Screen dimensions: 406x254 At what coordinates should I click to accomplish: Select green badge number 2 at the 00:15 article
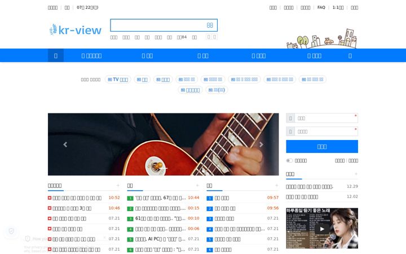pyautogui.click(x=130, y=209)
